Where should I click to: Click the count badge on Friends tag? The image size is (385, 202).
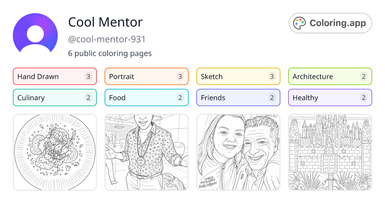pos(271,97)
